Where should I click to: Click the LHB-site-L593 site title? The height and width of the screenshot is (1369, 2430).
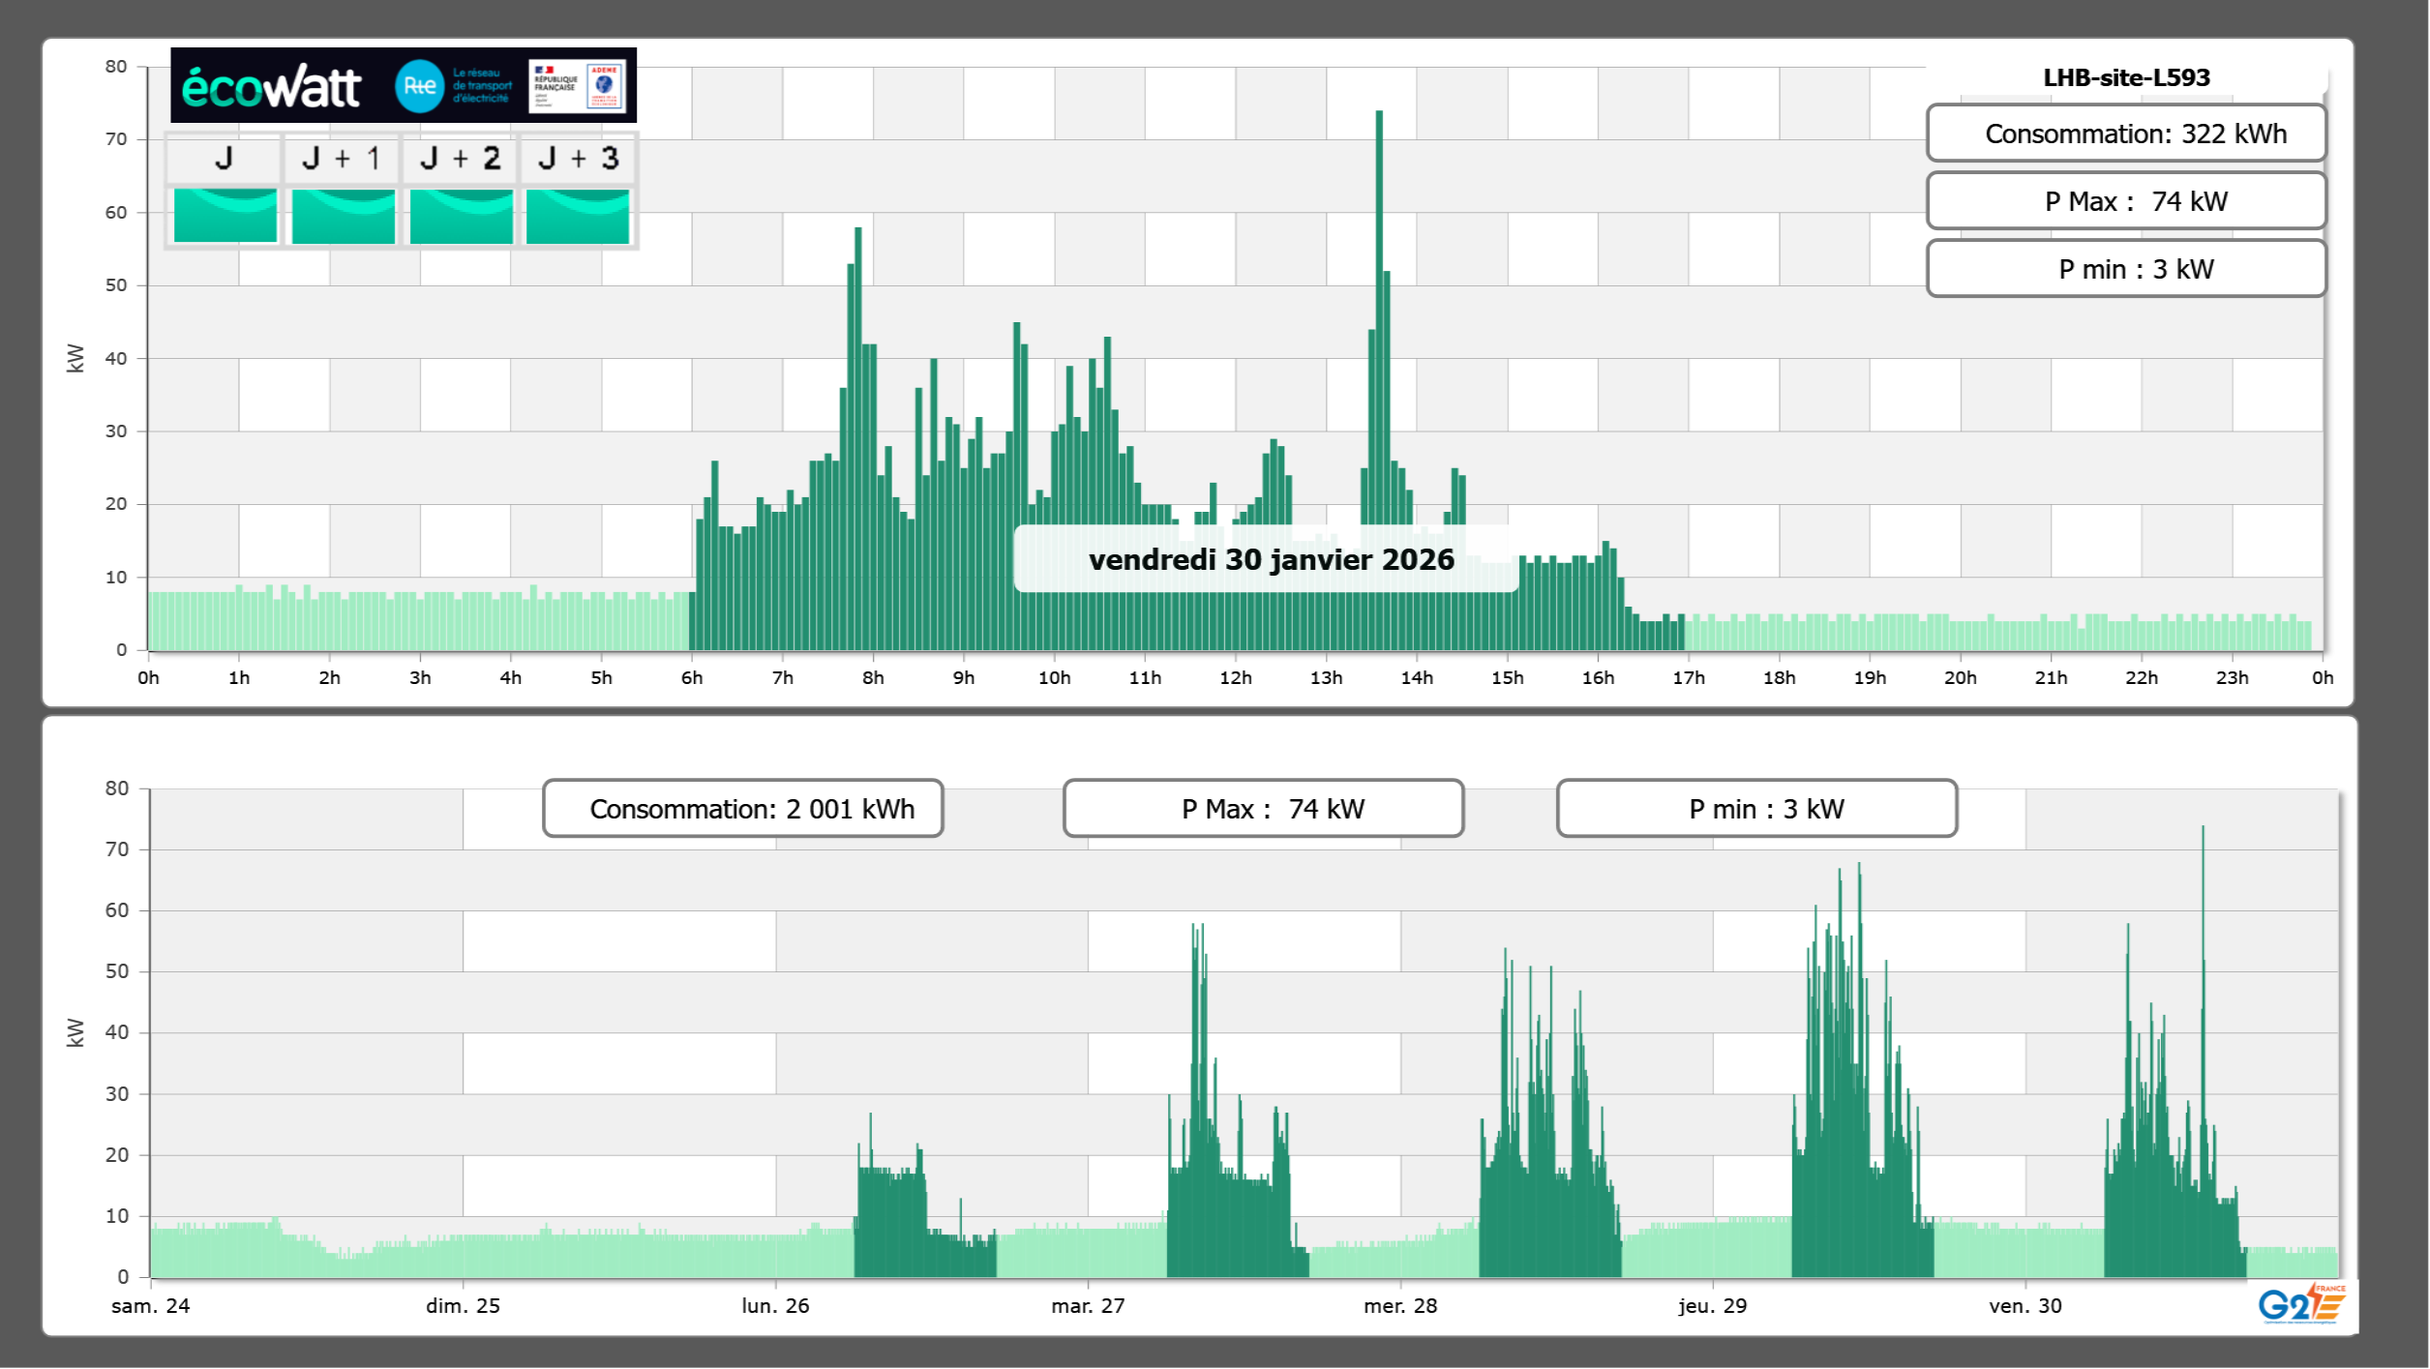[2125, 77]
